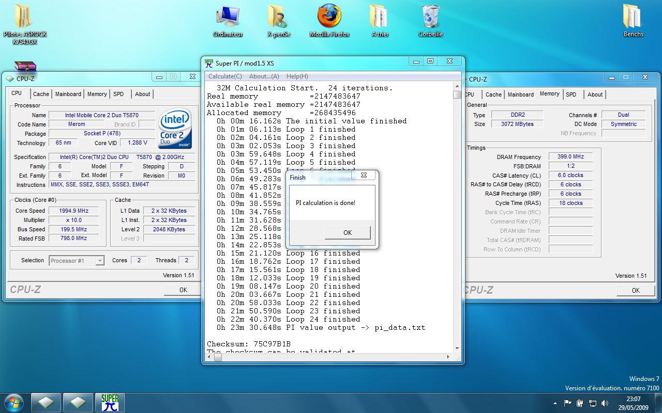This screenshot has width=662, height=413.
Task: Select the Memory tab in right CPU-Z
Action: pyautogui.click(x=550, y=93)
